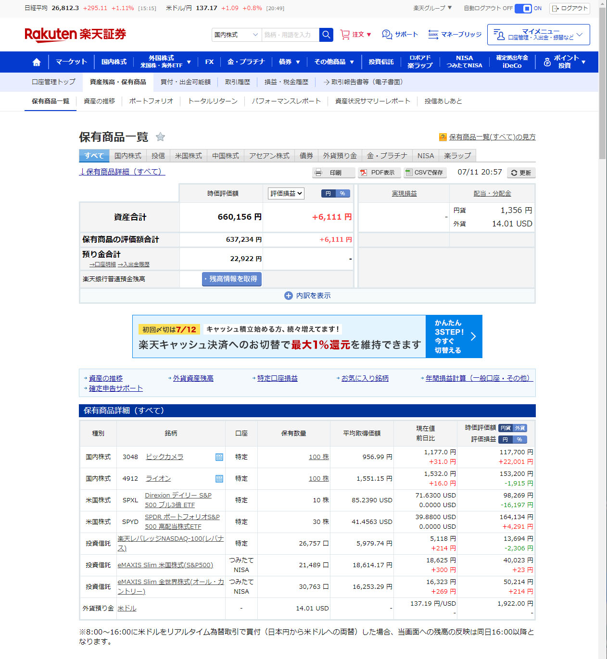
Task: Open calendar icon beside ビックカメラ
Action: [x=219, y=457]
